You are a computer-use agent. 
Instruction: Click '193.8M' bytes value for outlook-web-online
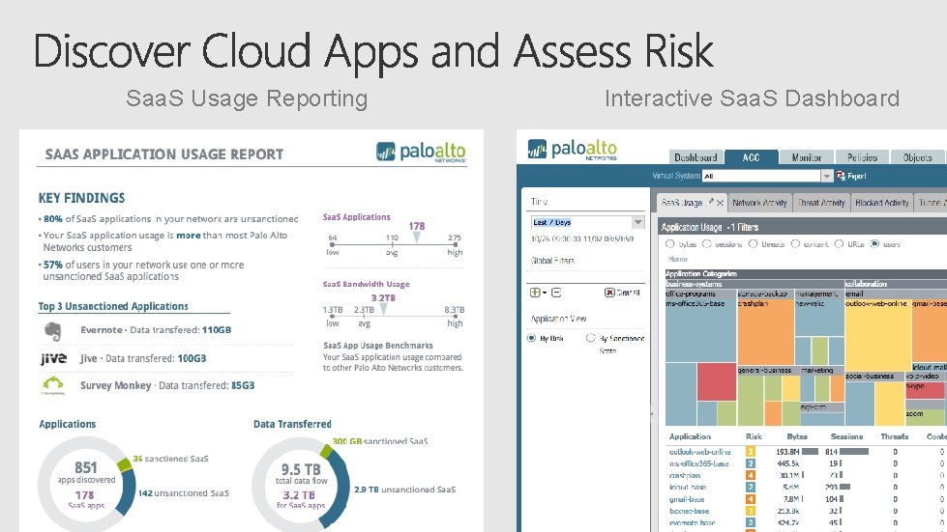pos(788,452)
